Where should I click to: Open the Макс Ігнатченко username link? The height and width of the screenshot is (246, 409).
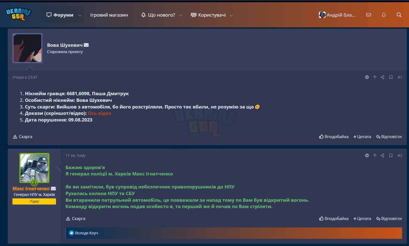31,189
